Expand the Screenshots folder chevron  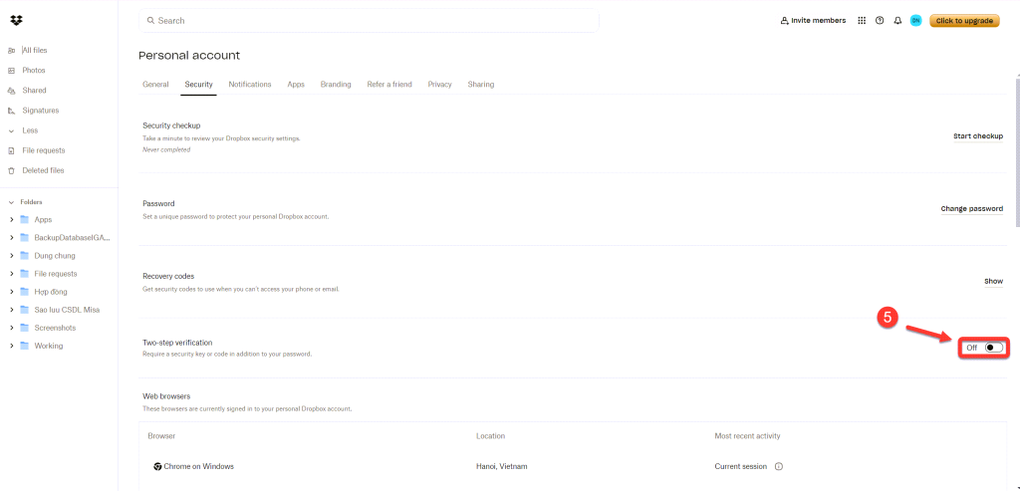tap(12, 328)
